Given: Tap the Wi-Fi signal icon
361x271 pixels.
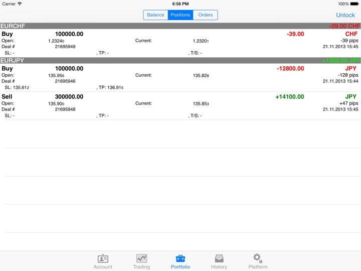Looking at the screenshot, I should pyautogui.click(x=20, y=4).
